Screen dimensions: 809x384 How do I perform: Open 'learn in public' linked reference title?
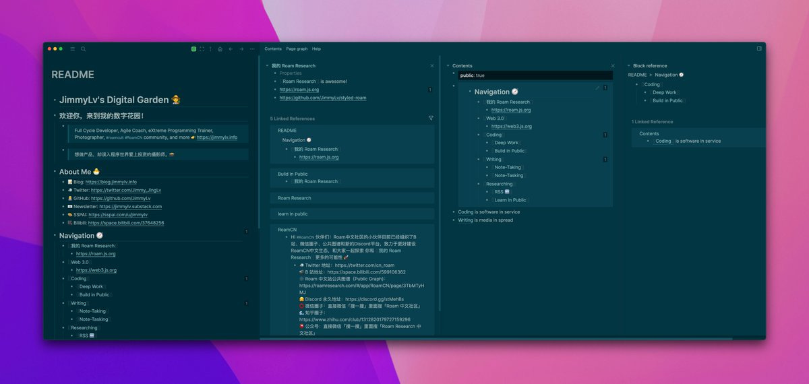click(293, 214)
